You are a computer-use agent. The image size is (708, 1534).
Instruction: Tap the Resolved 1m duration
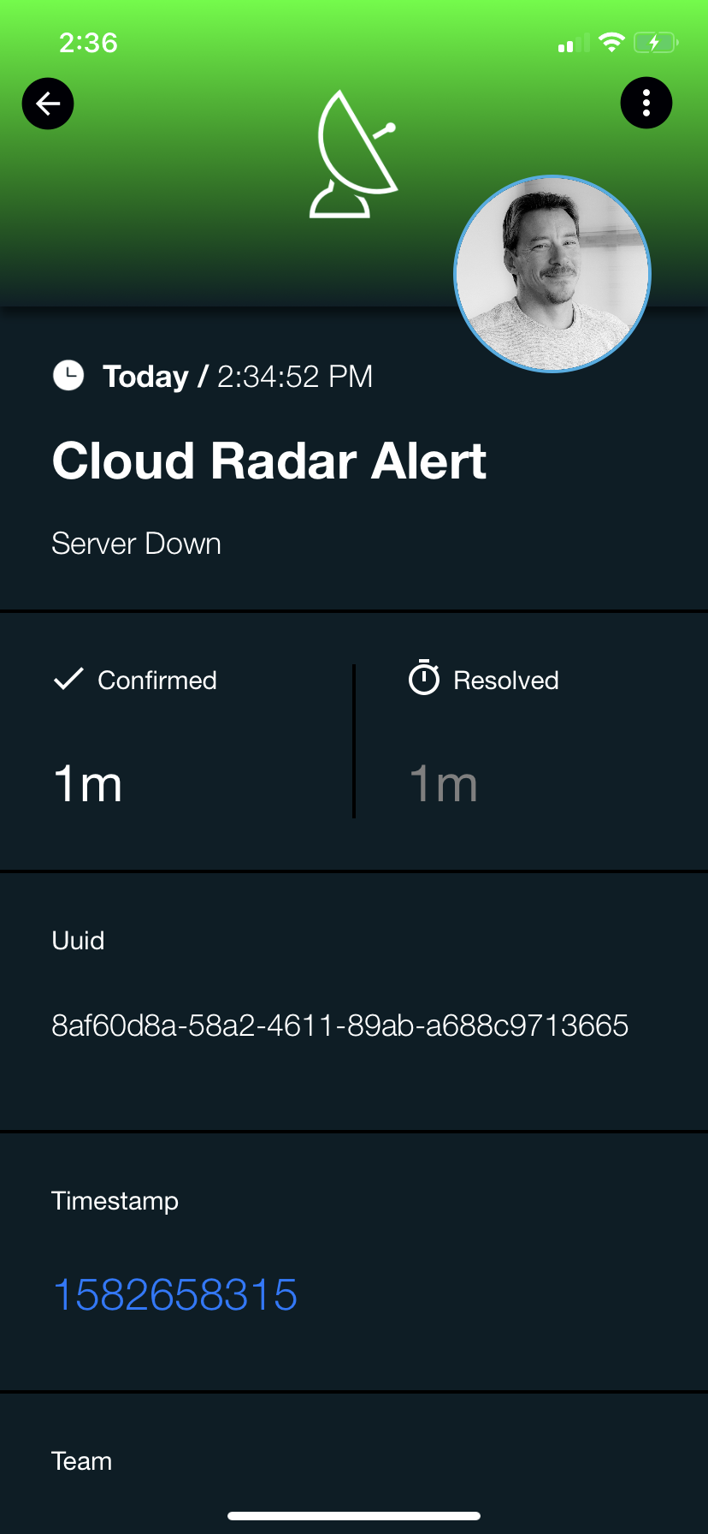[x=444, y=783]
